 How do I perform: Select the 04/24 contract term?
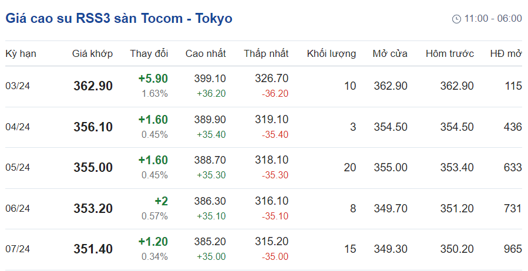[x=18, y=127]
